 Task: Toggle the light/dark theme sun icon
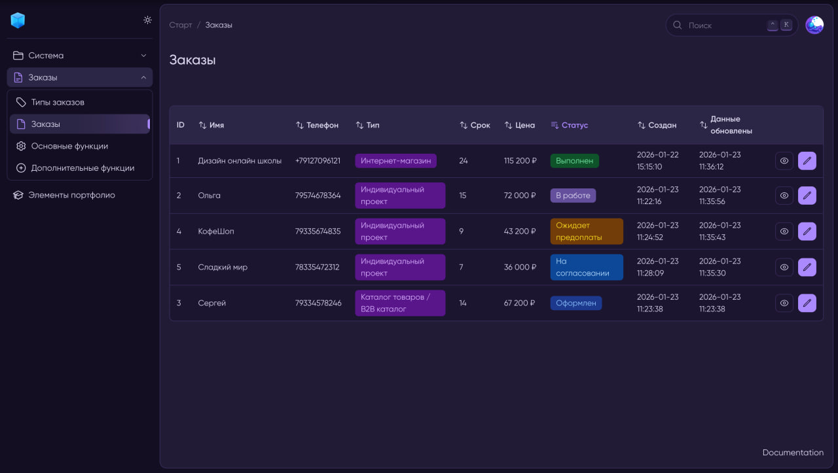pyautogui.click(x=147, y=20)
